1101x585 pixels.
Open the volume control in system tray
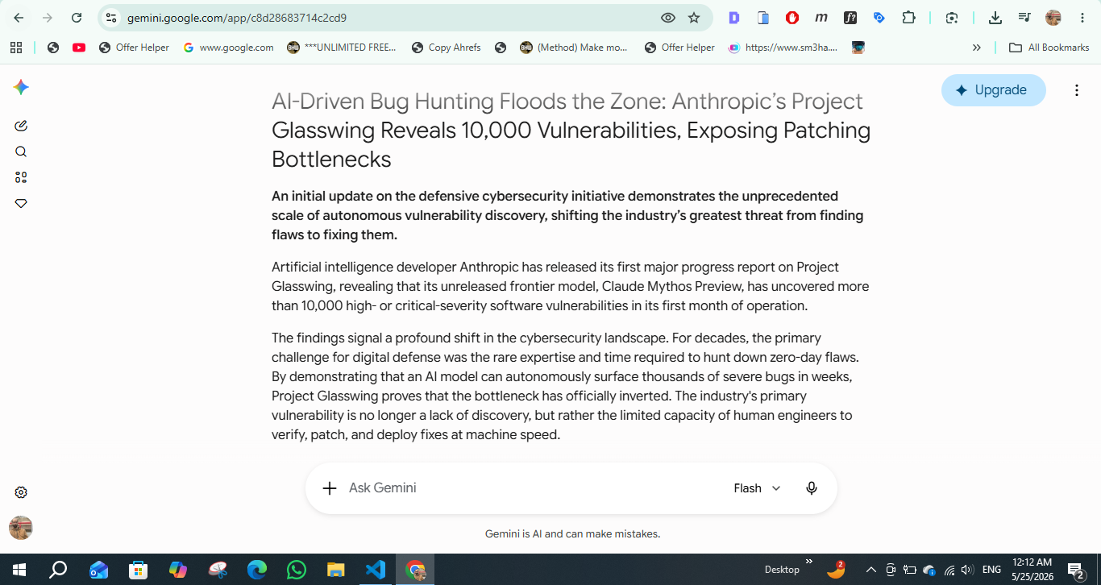(x=968, y=570)
